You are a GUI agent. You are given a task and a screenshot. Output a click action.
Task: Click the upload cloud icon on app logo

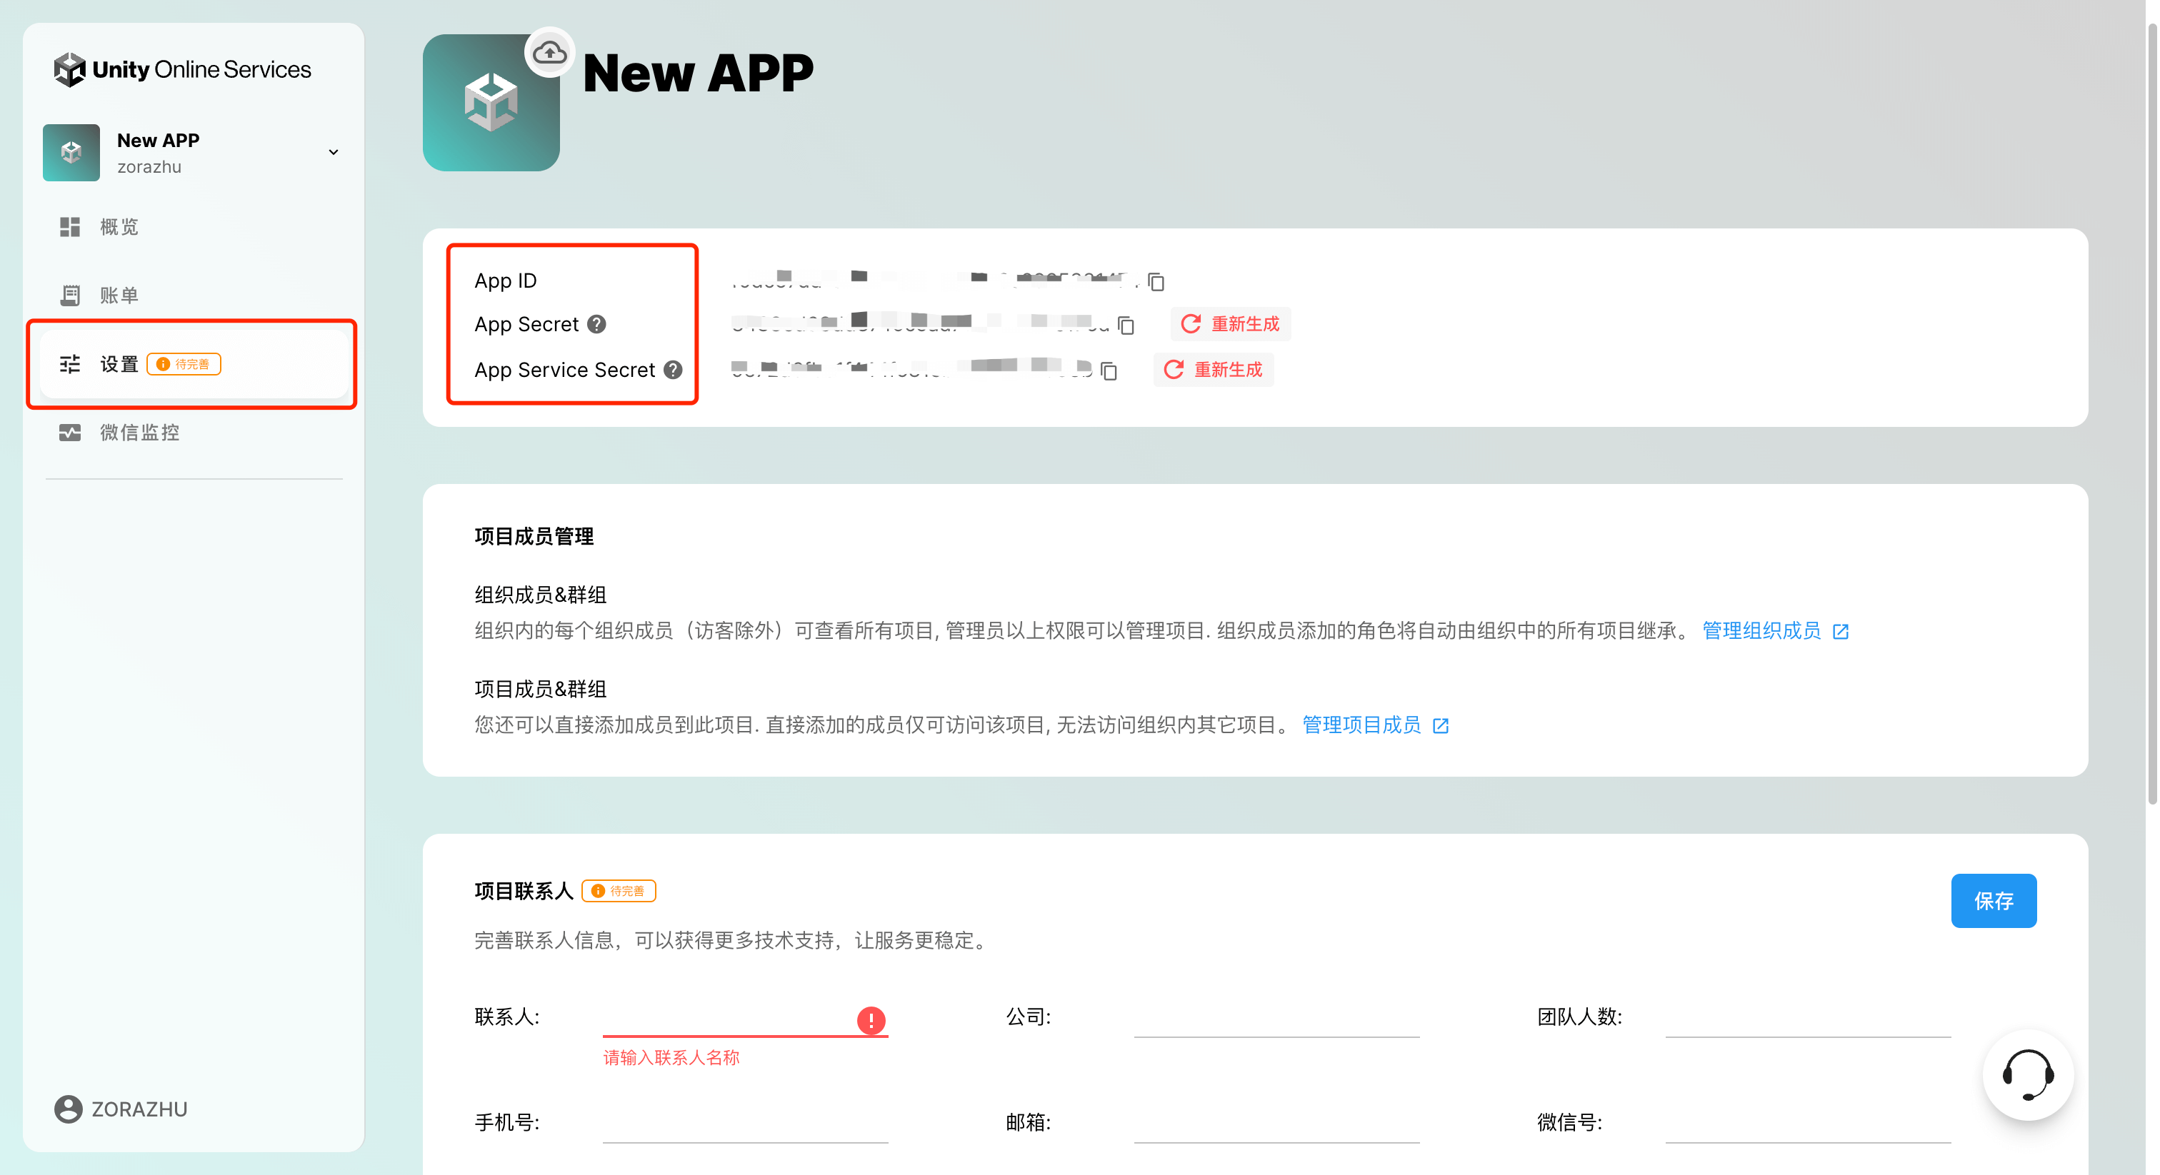click(x=549, y=53)
